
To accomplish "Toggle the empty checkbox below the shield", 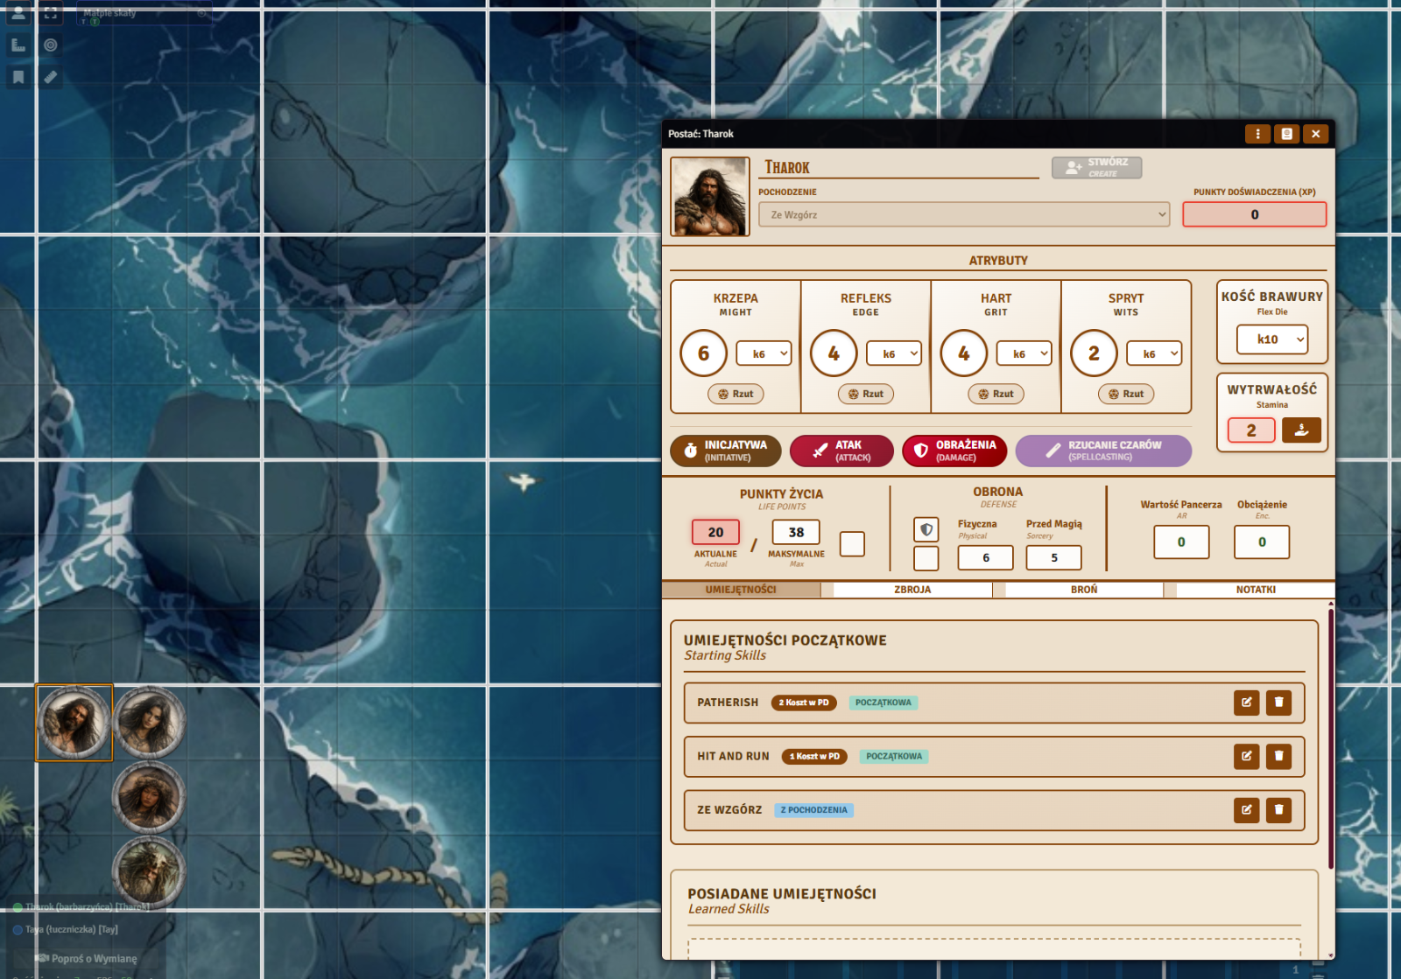I will [x=926, y=558].
